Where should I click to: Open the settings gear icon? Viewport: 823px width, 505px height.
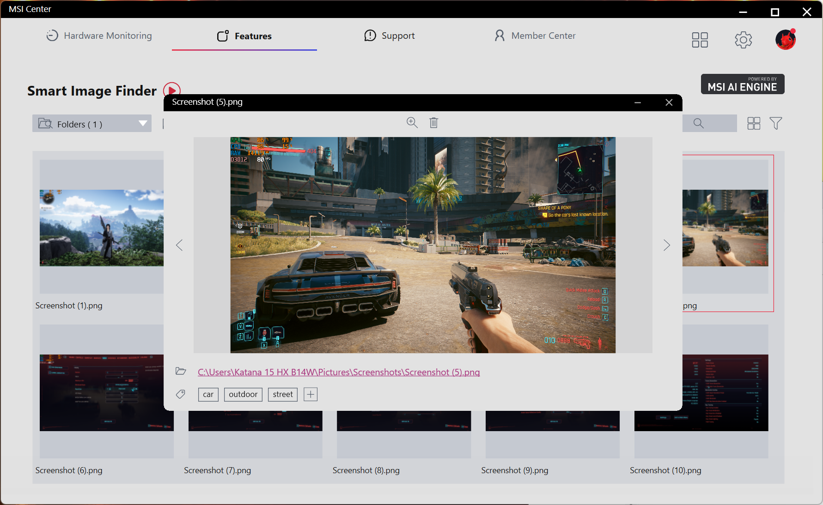(x=743, y=40)
